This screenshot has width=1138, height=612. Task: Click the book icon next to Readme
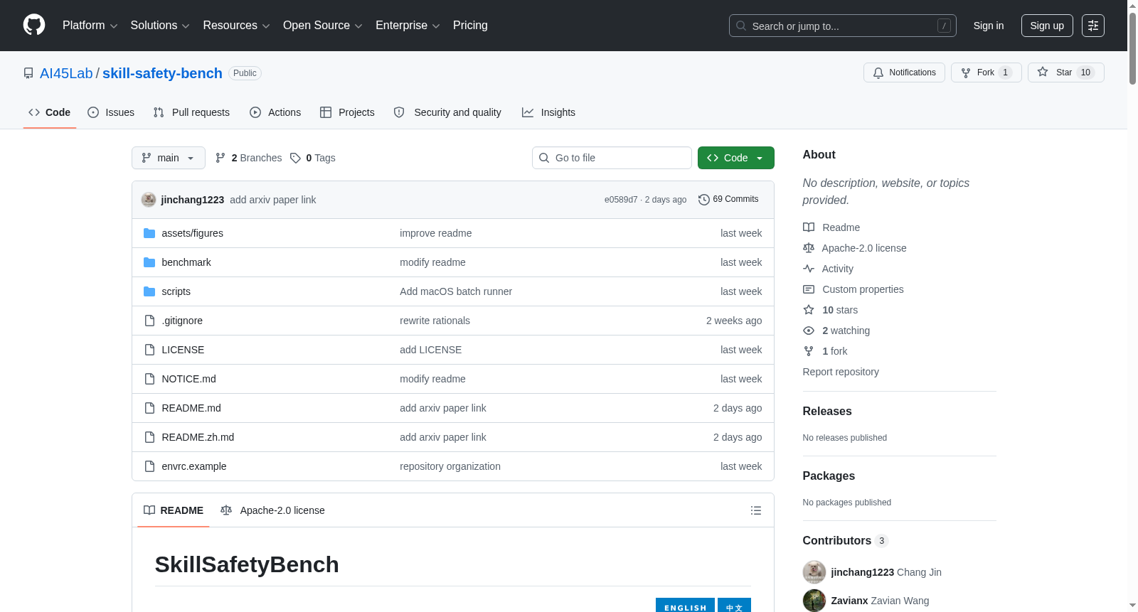point(809,227)
